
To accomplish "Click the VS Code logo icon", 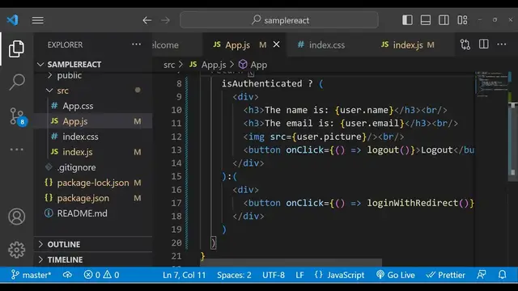I will pos(13,20).
